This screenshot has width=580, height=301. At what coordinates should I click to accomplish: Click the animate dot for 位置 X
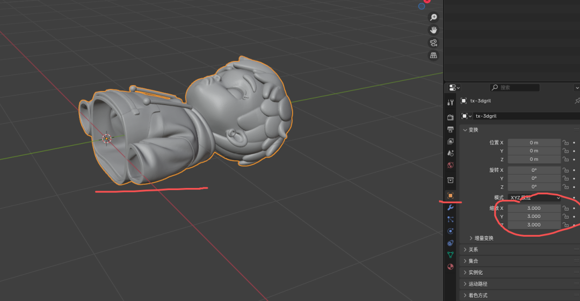574,143
